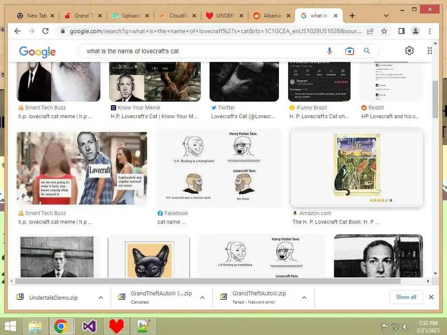Open the Windows Start menu
Viewport: 447px width, 335px height.
[10, 326]
